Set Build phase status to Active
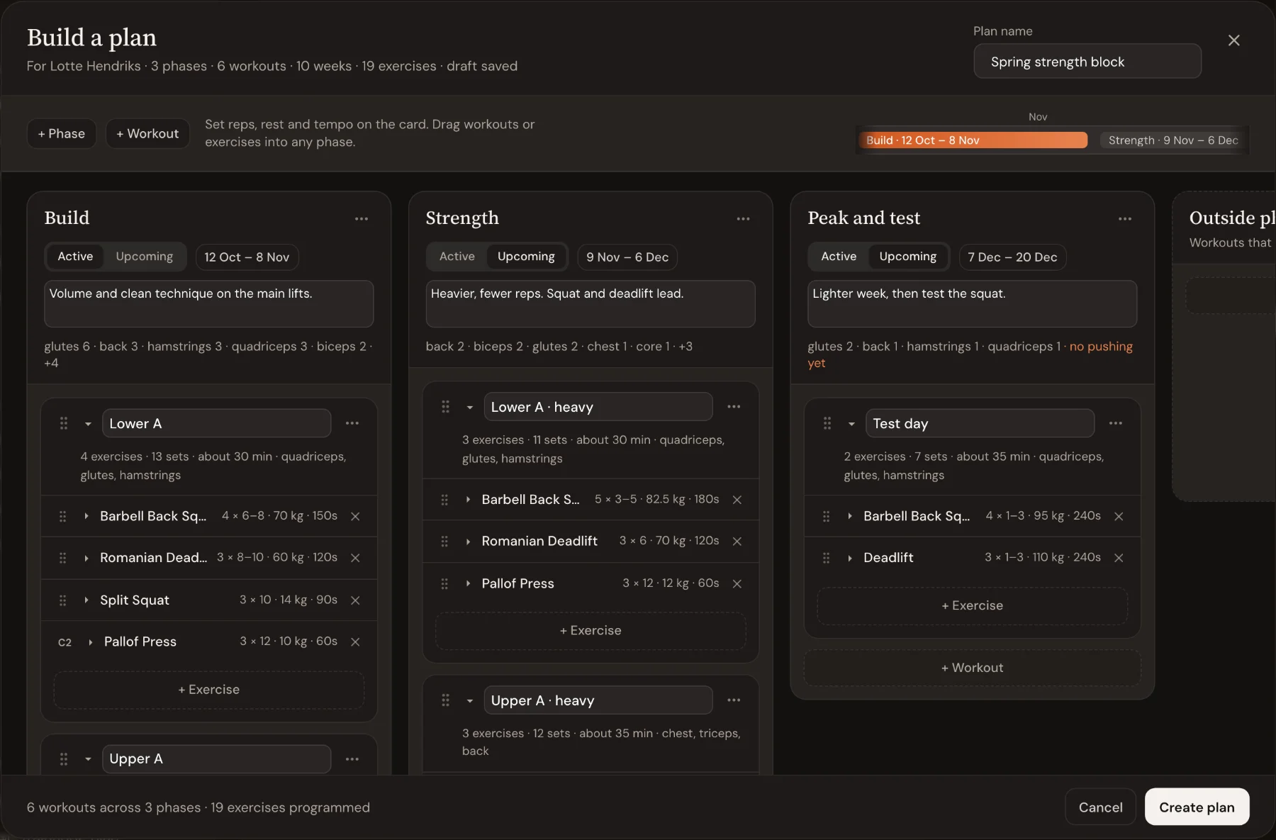Viewport: 1276px width, 840px height. pos(75,256)
